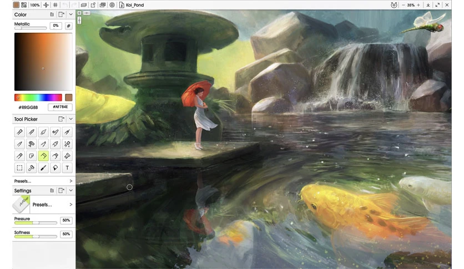Toggle the grid overlay hash icon in toolbar

56,5
